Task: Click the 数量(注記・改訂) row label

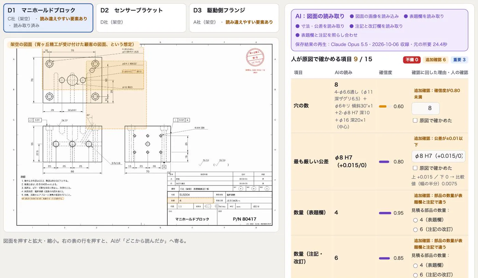Action: pyautogui.click(x=309, y=258)
